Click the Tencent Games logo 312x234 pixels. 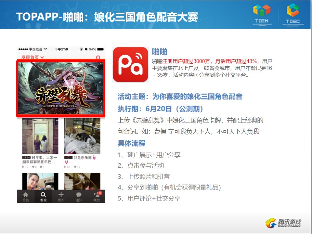click(x=283, y=223)
